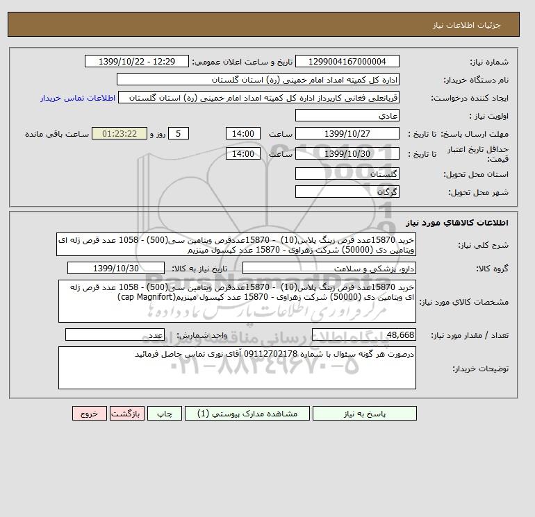535x517 pixels.
Task: Click the 'چاپ' print button
Action: (x=165, y=413)
